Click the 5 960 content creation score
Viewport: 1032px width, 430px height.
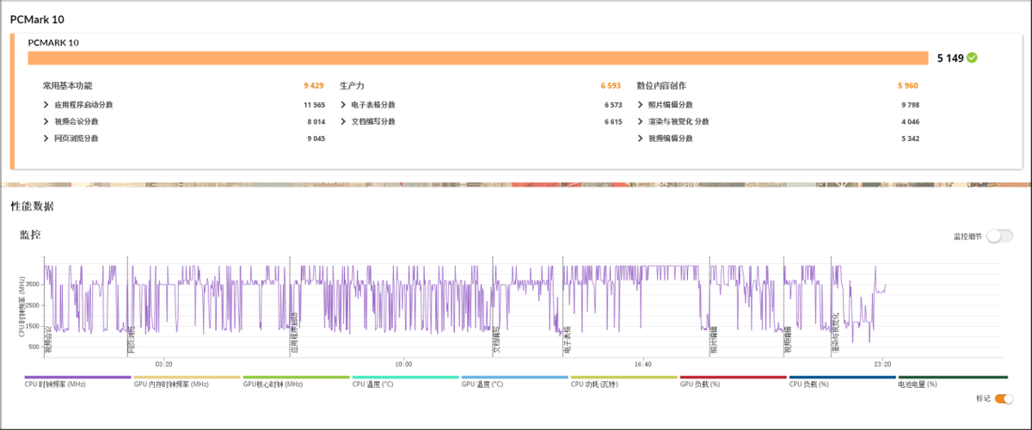[x=907, y=86]
